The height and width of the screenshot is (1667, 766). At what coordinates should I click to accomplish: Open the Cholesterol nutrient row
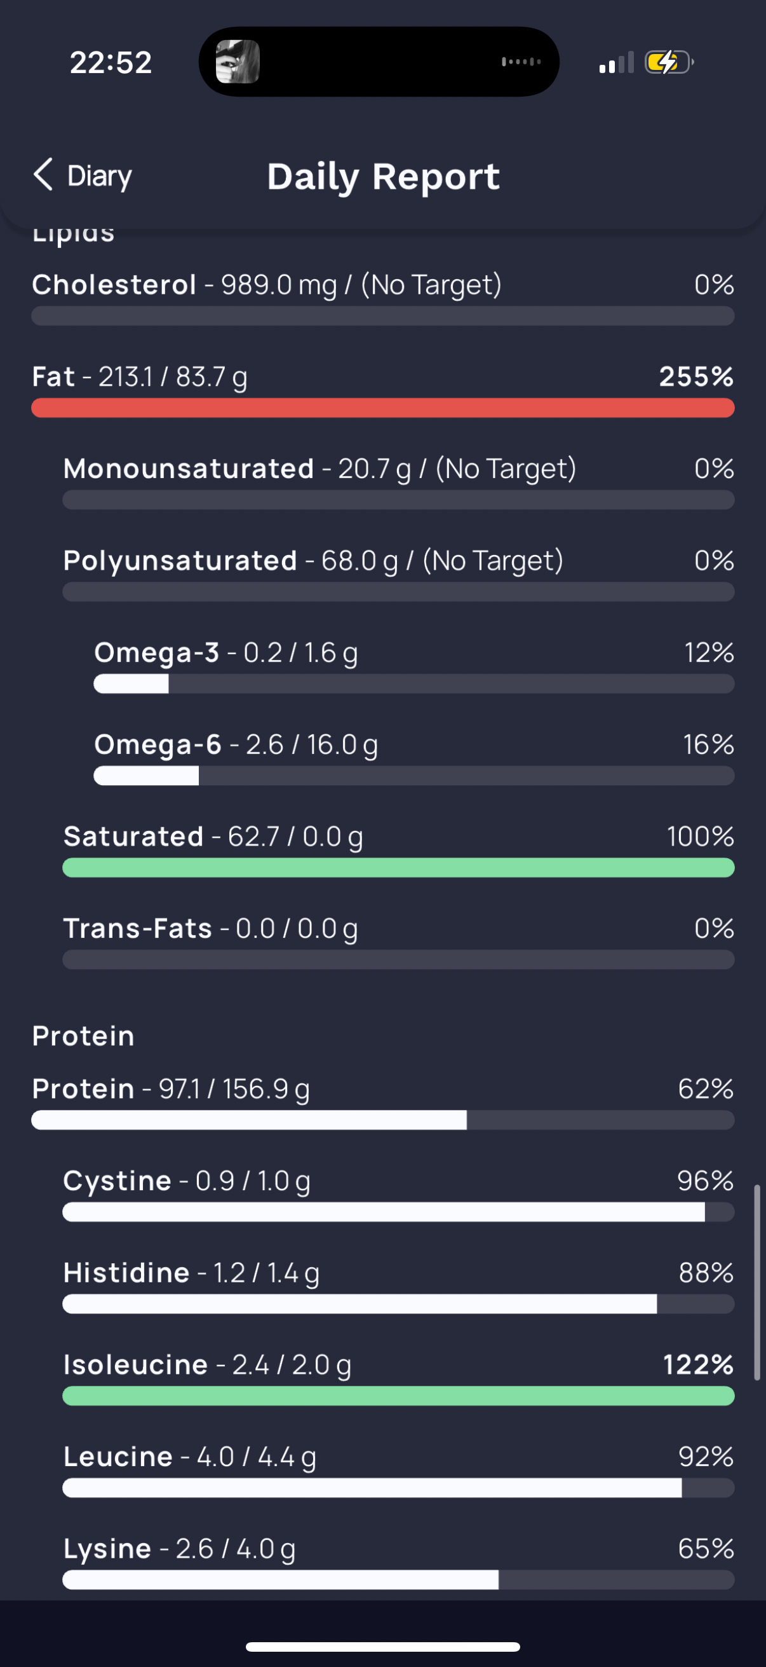(382, 298)
